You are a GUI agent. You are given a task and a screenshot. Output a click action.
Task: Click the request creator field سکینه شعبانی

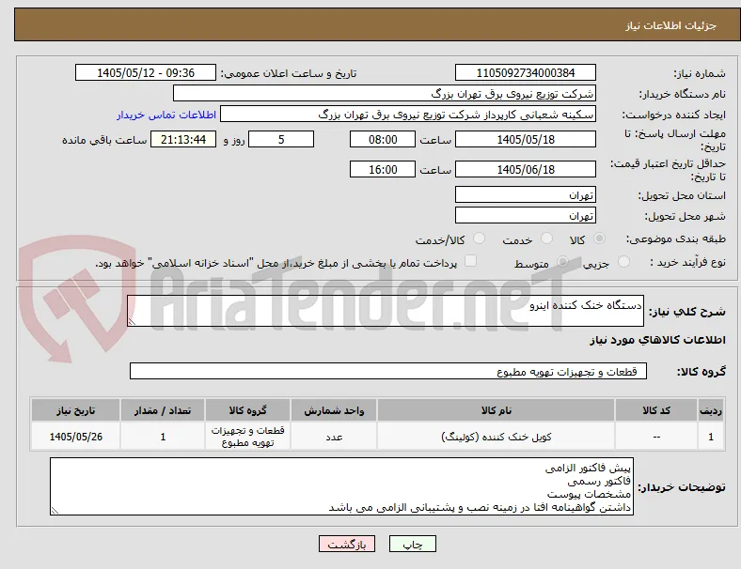408,115
